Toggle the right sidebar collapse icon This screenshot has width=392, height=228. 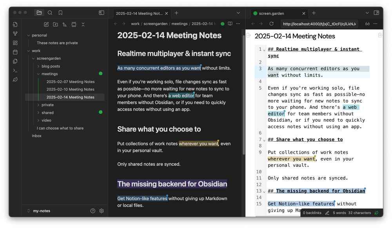[376, 13]
